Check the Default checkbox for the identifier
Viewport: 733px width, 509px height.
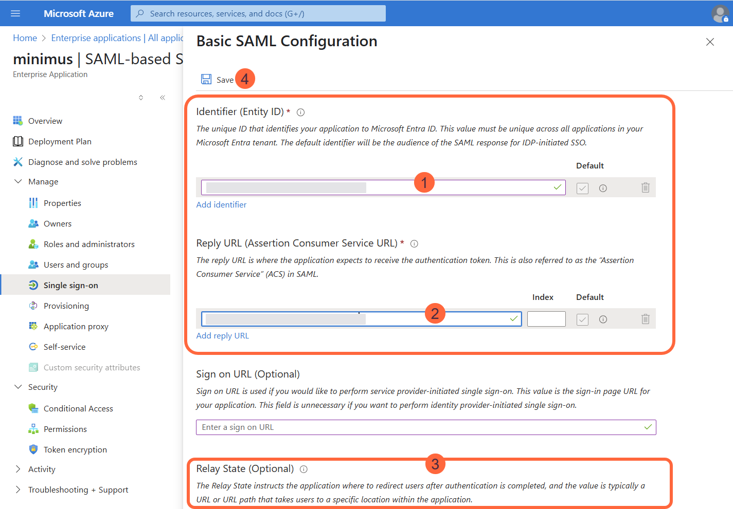(x=582, y=187)
